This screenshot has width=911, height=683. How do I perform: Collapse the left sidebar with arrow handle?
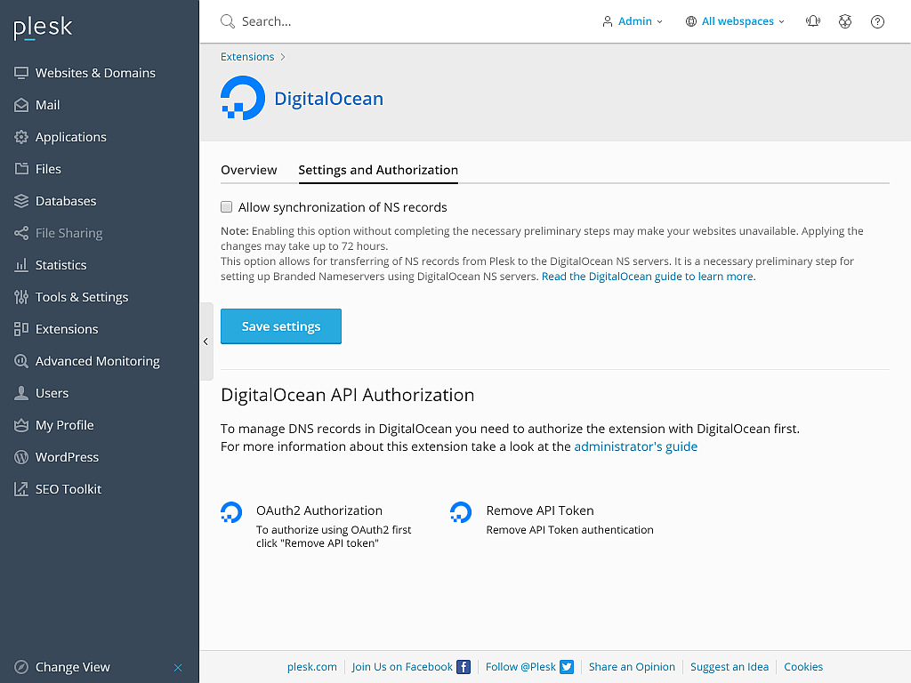pyautogui.click(x=206, y=341)
